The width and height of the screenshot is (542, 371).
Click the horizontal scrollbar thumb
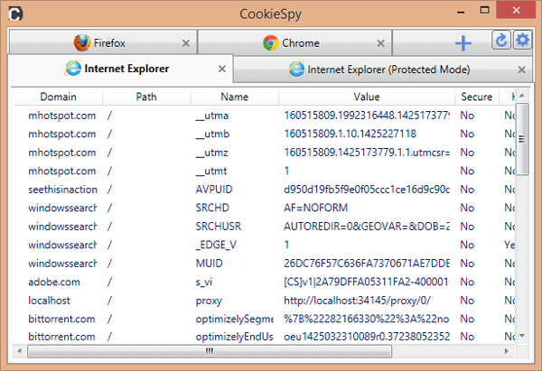point(210,351)
